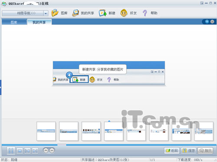Click the down arrow round button
This screenshot has height=162, width=217.
point(52,150)
